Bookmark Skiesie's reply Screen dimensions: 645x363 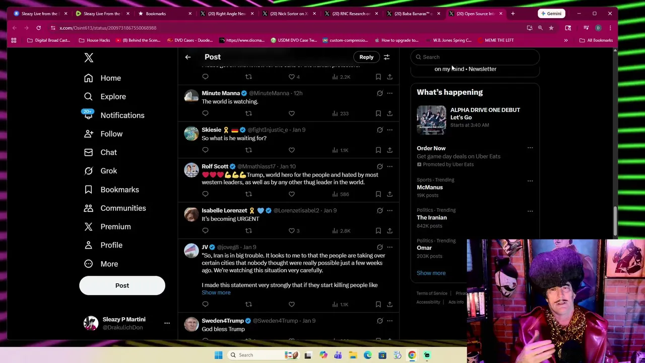coord(378,150)
